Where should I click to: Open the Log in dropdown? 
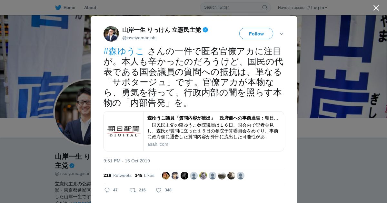click(x=319, y=8)
